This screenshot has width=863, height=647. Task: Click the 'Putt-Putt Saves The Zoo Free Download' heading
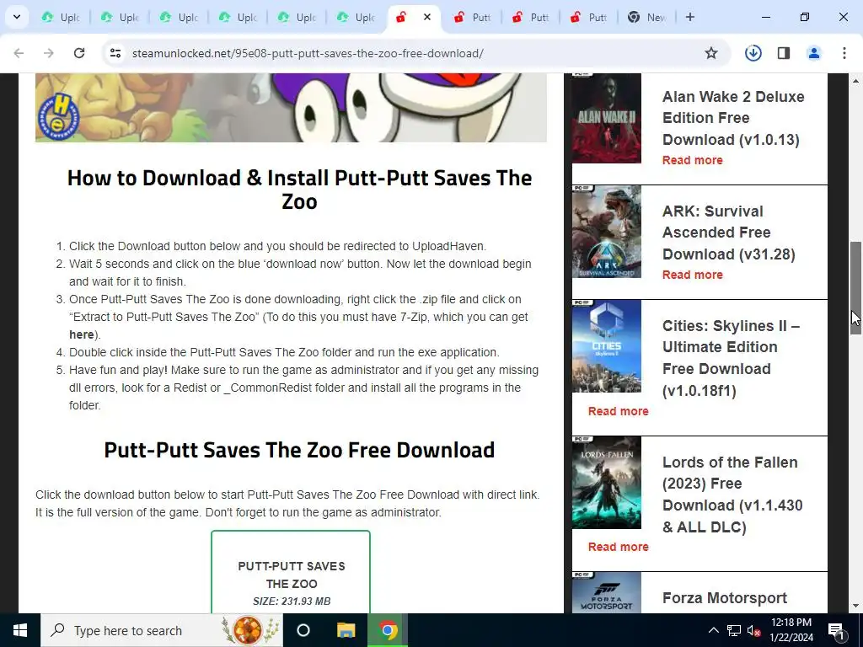tap(299, 450)
